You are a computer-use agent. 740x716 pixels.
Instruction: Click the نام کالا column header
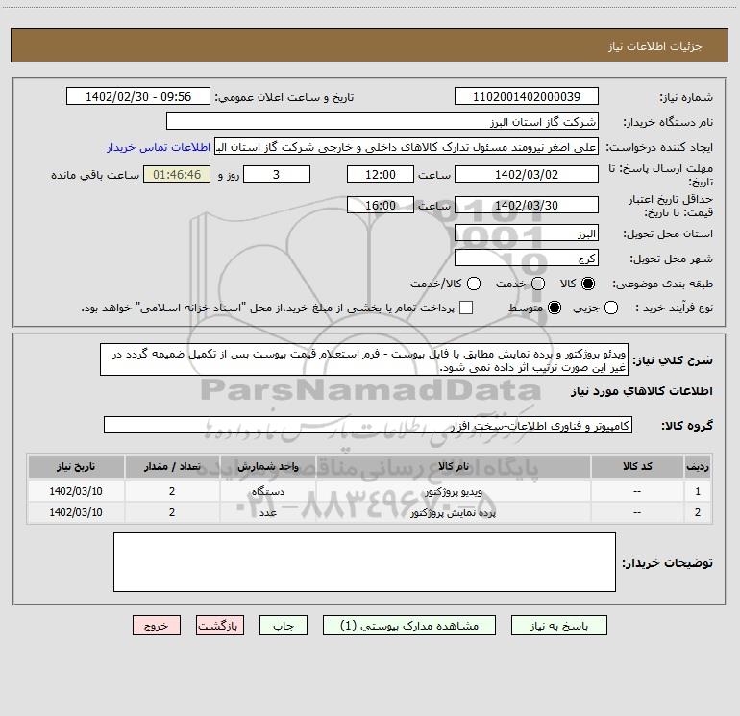tap(453, 467)
